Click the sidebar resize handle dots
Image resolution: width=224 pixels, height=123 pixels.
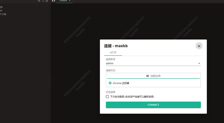click(x=51, y=79)
